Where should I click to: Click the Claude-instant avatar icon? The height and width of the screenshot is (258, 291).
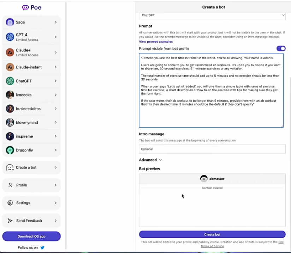point(10,67)
